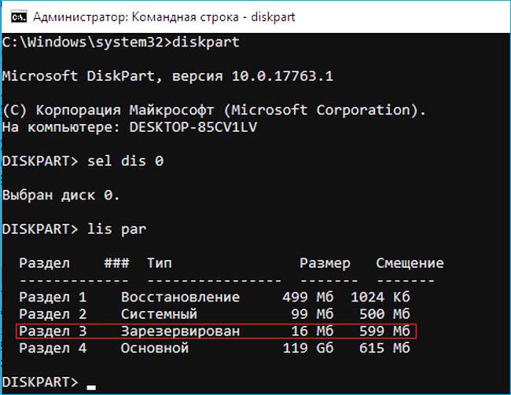511x395 pixels.
Task: Click the 'Раздел' column header
Action: pyautogui.click(x=44, y=263)
